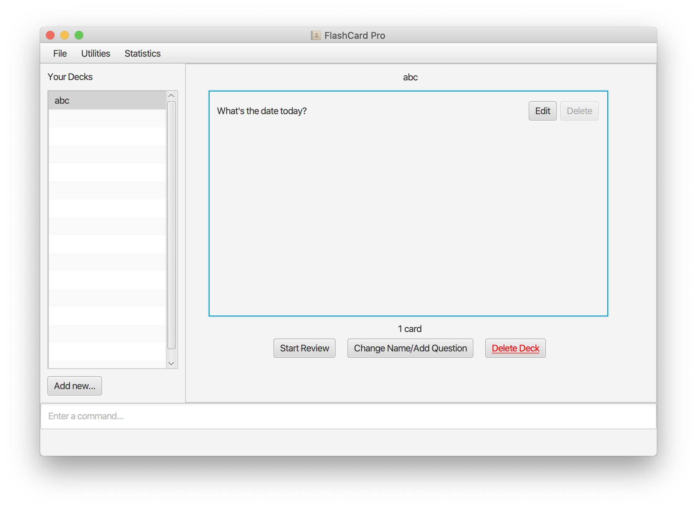Viewport: 697px width, 509px height.
Task: Click the red close window button
Action: (x=50, y=35)
